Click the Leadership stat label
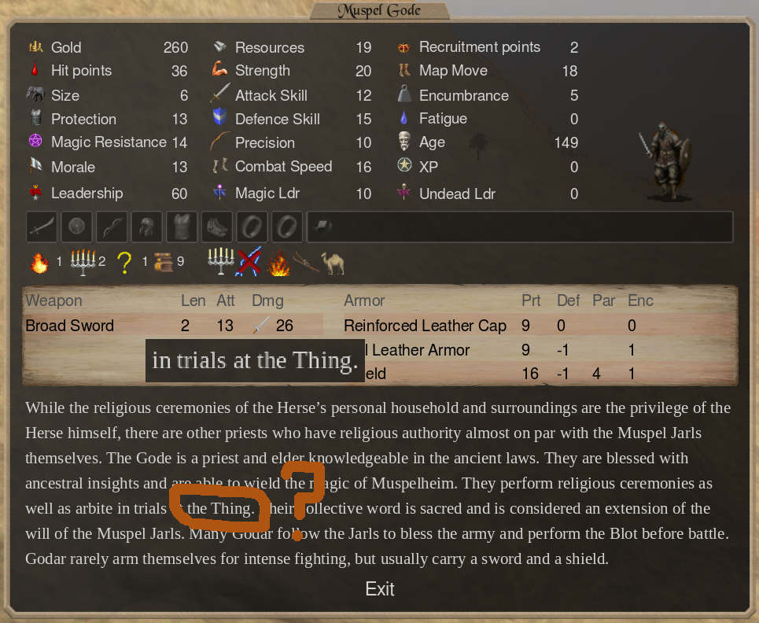The width and height of the screenshot is (759, 623). (x=87, y=194)
